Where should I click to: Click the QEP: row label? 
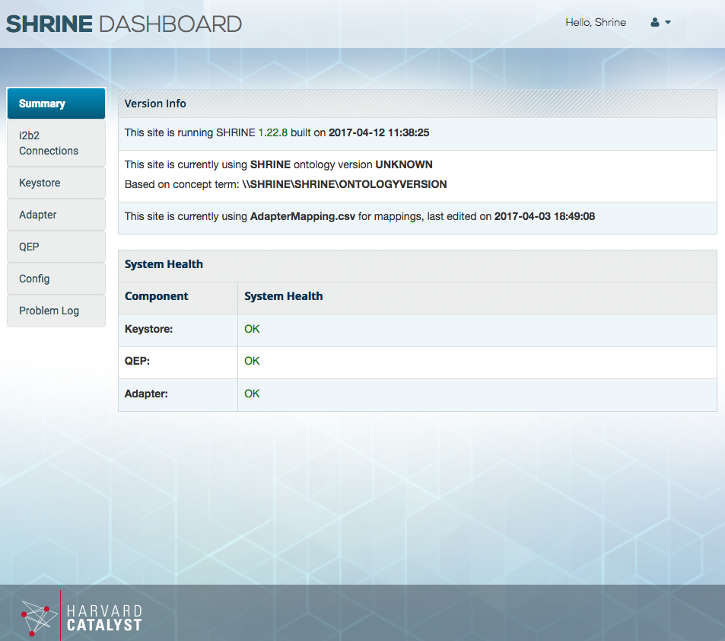pos(138,361)
